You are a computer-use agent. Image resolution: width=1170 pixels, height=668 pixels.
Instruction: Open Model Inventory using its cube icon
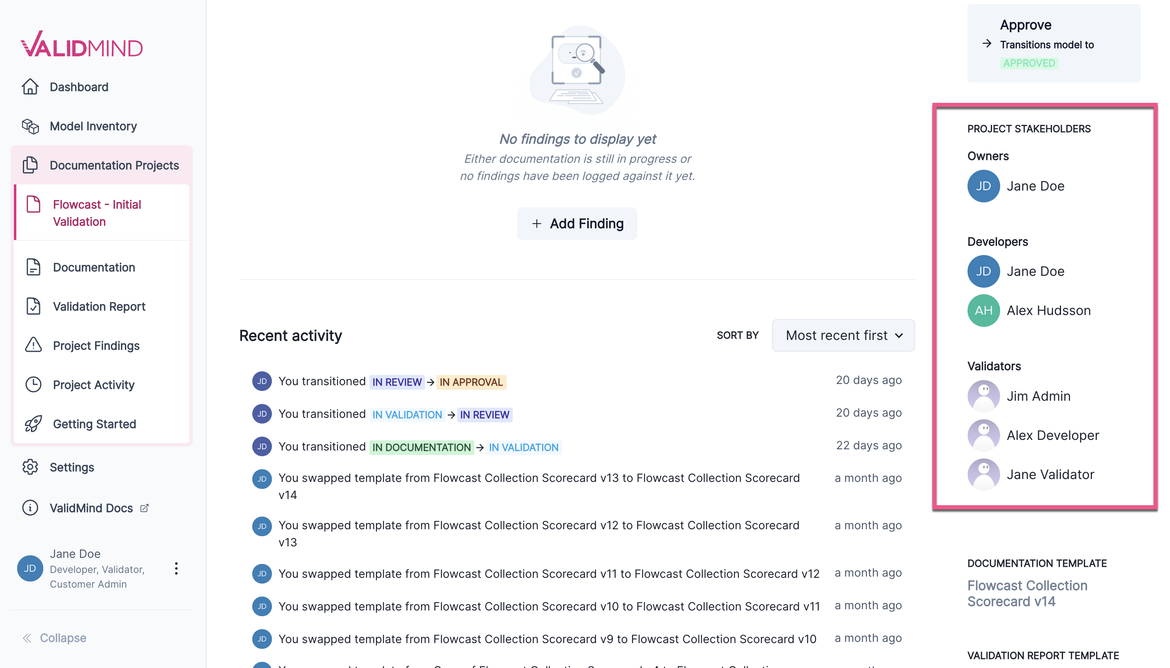[x=31, y=126]
